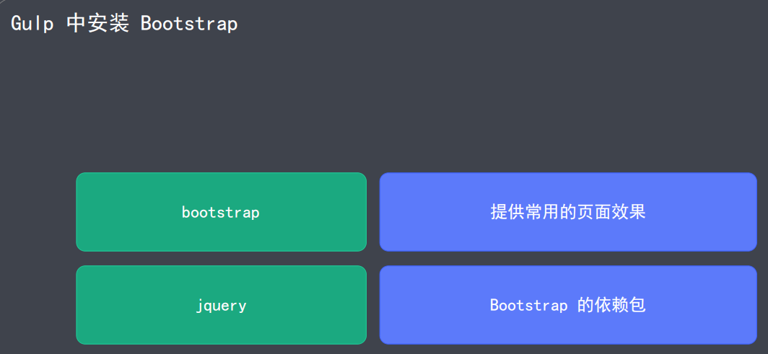
Task: Click the bootstrap text label in the green card
Action: click(x=221, y=213)
